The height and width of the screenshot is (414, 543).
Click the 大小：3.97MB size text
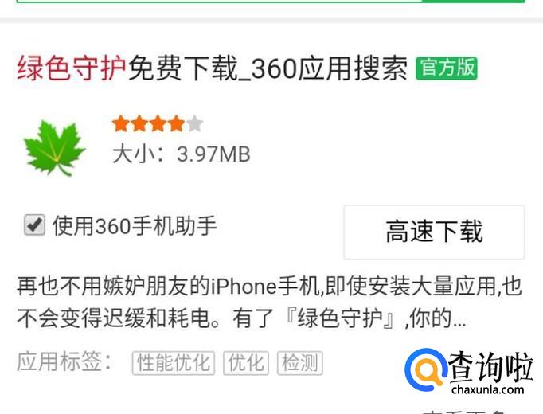coord(181,154)
